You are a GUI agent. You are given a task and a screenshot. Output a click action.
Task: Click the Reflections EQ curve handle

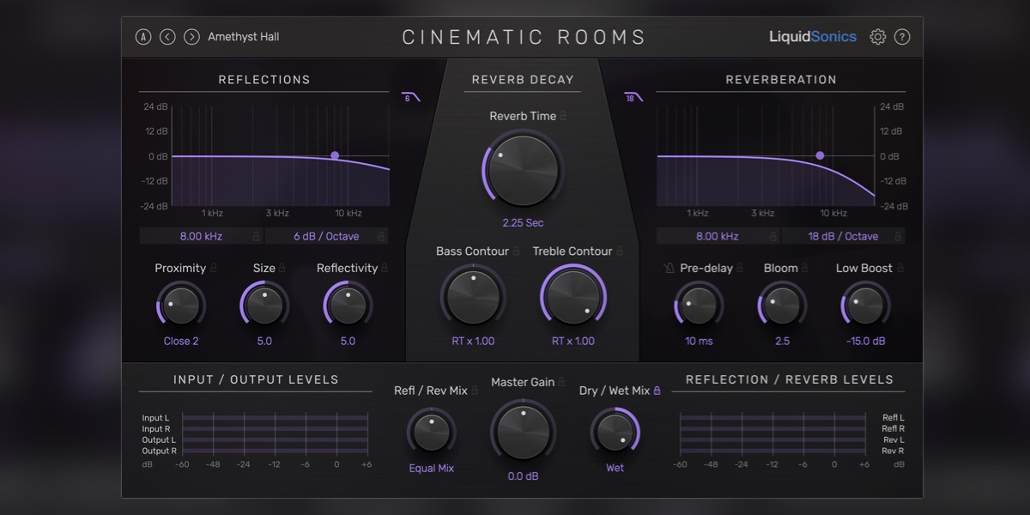click(x=335, y=156)
